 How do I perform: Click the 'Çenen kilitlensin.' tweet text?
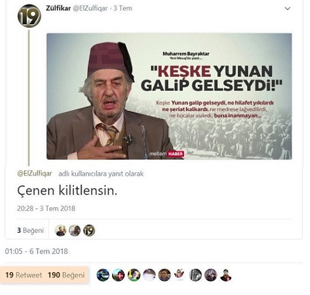click(x=67, y=191)
